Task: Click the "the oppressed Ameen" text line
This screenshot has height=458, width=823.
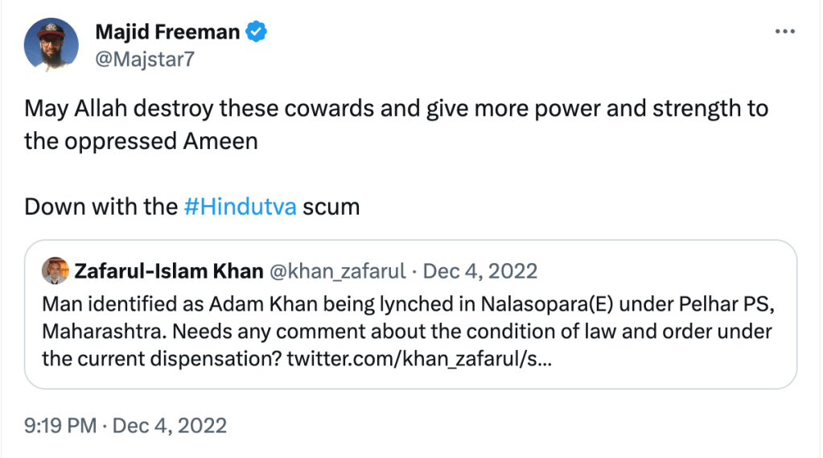Action: tap(142, 140)
